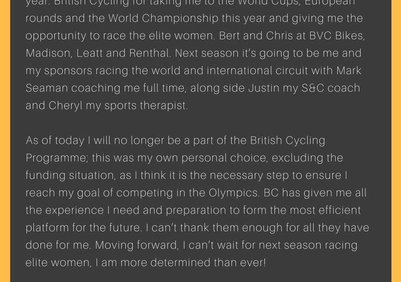
Task: Click the yellow border on the left edge
Action: [x=5, y=141]
